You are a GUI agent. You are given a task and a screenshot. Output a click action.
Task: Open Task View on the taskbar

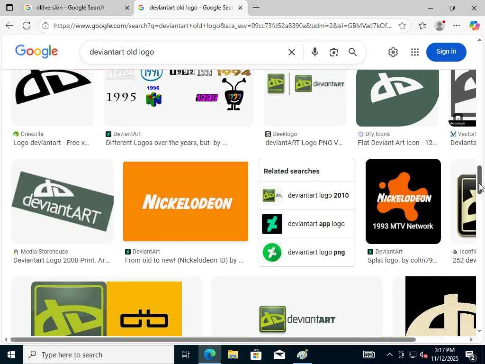[x=185, y=355]
